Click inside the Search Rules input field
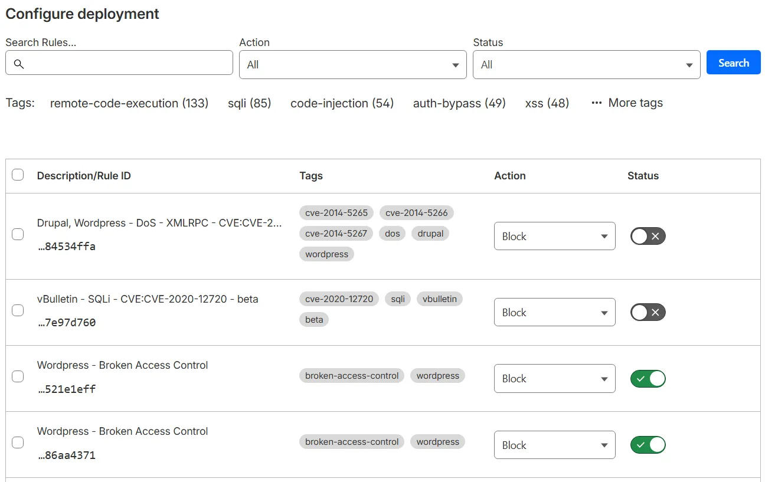This screenshot has width=765, height=482. coord(118,63)
